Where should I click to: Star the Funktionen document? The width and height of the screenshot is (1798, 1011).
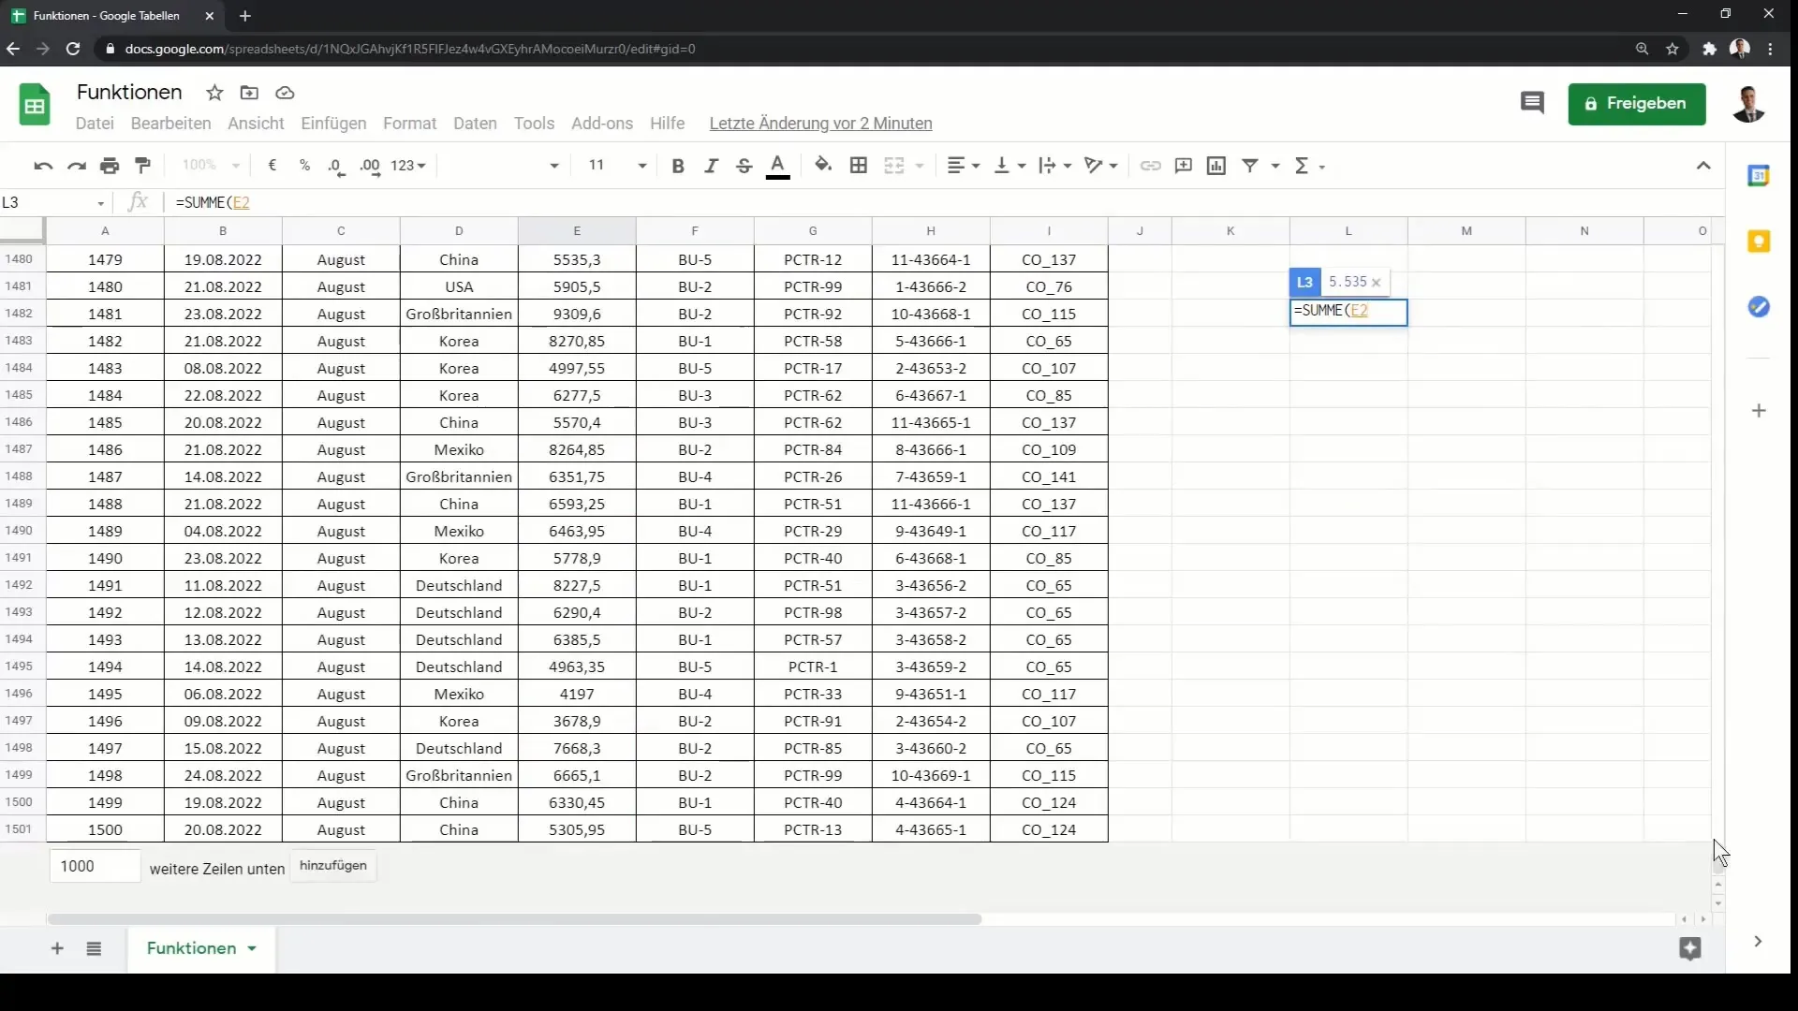pyautogui.click(x=214, y=93)
